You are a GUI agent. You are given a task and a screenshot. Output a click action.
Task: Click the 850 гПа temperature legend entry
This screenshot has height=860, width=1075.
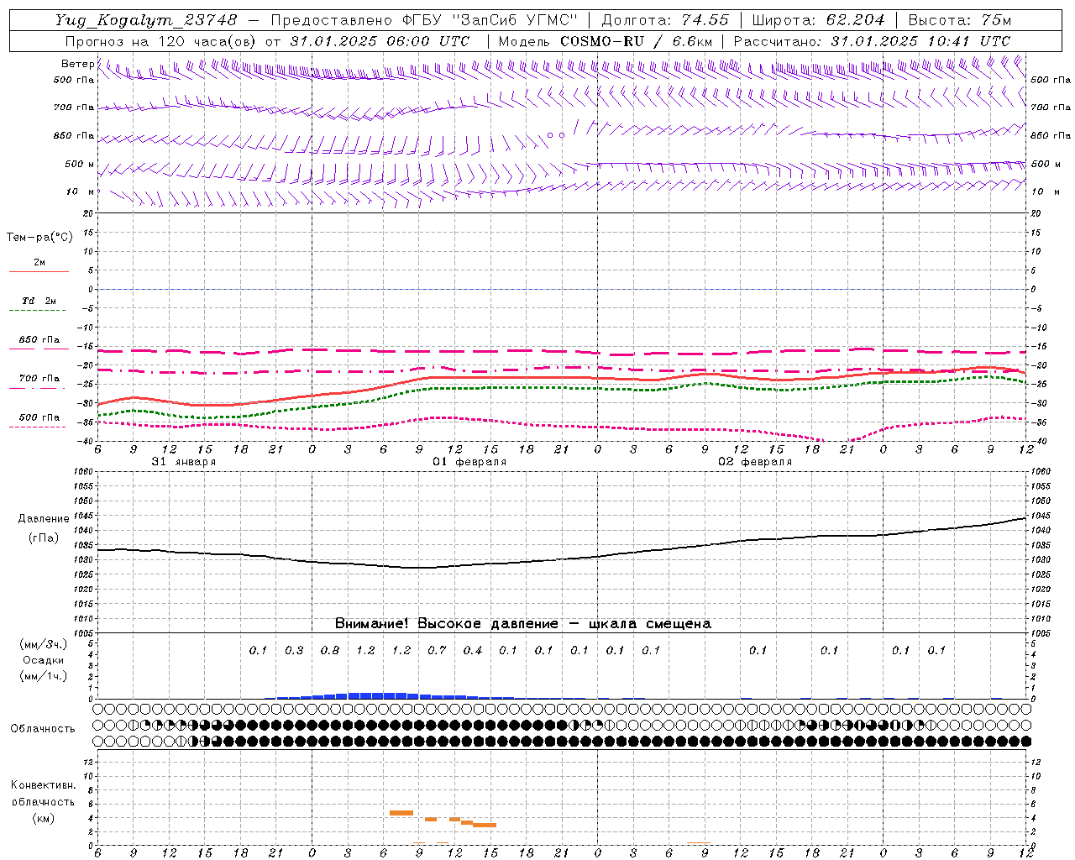coord(39,340)
